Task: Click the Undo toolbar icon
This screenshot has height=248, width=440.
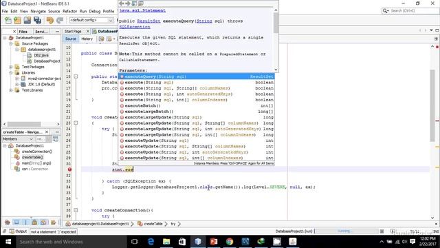Action: pyautogui.click(x=50, y=20)
